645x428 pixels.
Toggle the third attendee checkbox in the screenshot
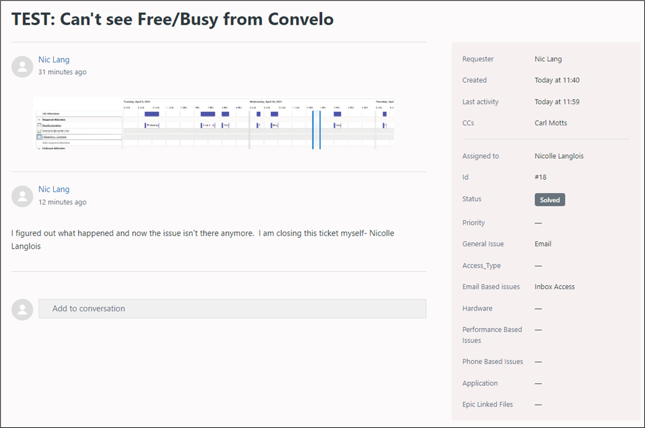point(39,137)
